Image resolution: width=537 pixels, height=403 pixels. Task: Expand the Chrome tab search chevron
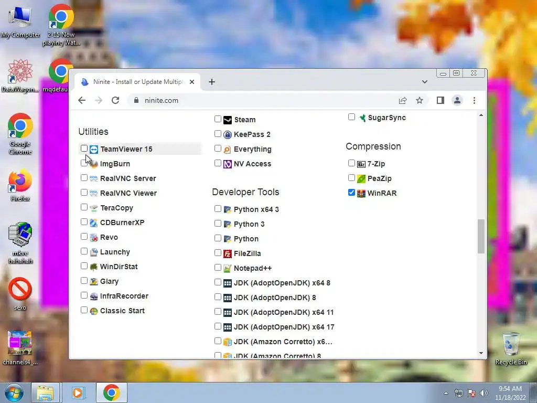coord(425,82)
